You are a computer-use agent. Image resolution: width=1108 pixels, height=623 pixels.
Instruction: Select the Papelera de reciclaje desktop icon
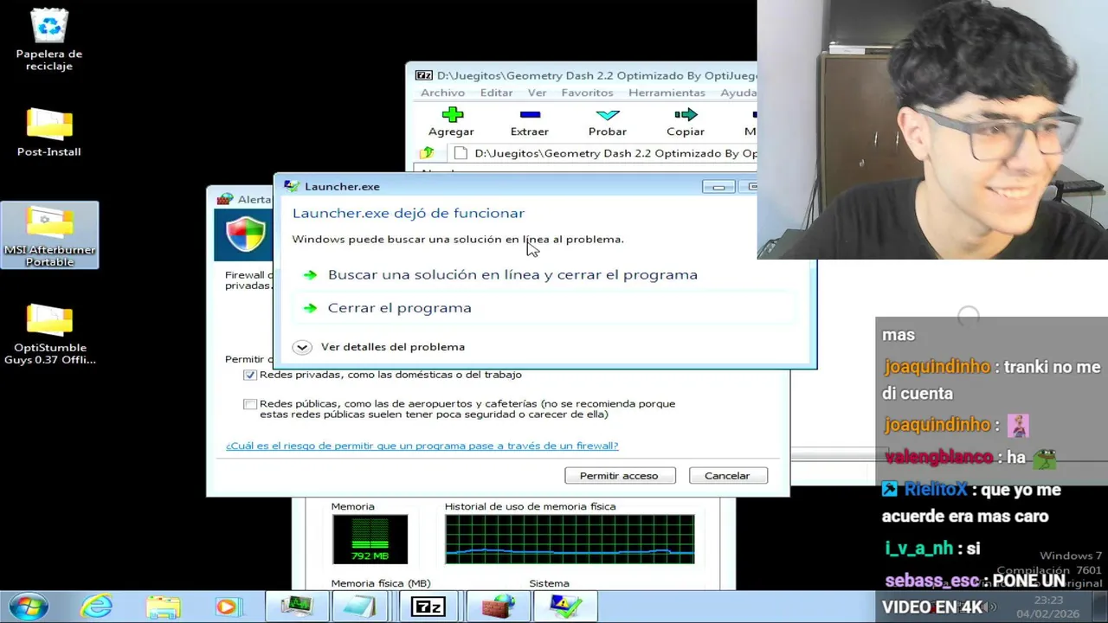tap(49, 40)
